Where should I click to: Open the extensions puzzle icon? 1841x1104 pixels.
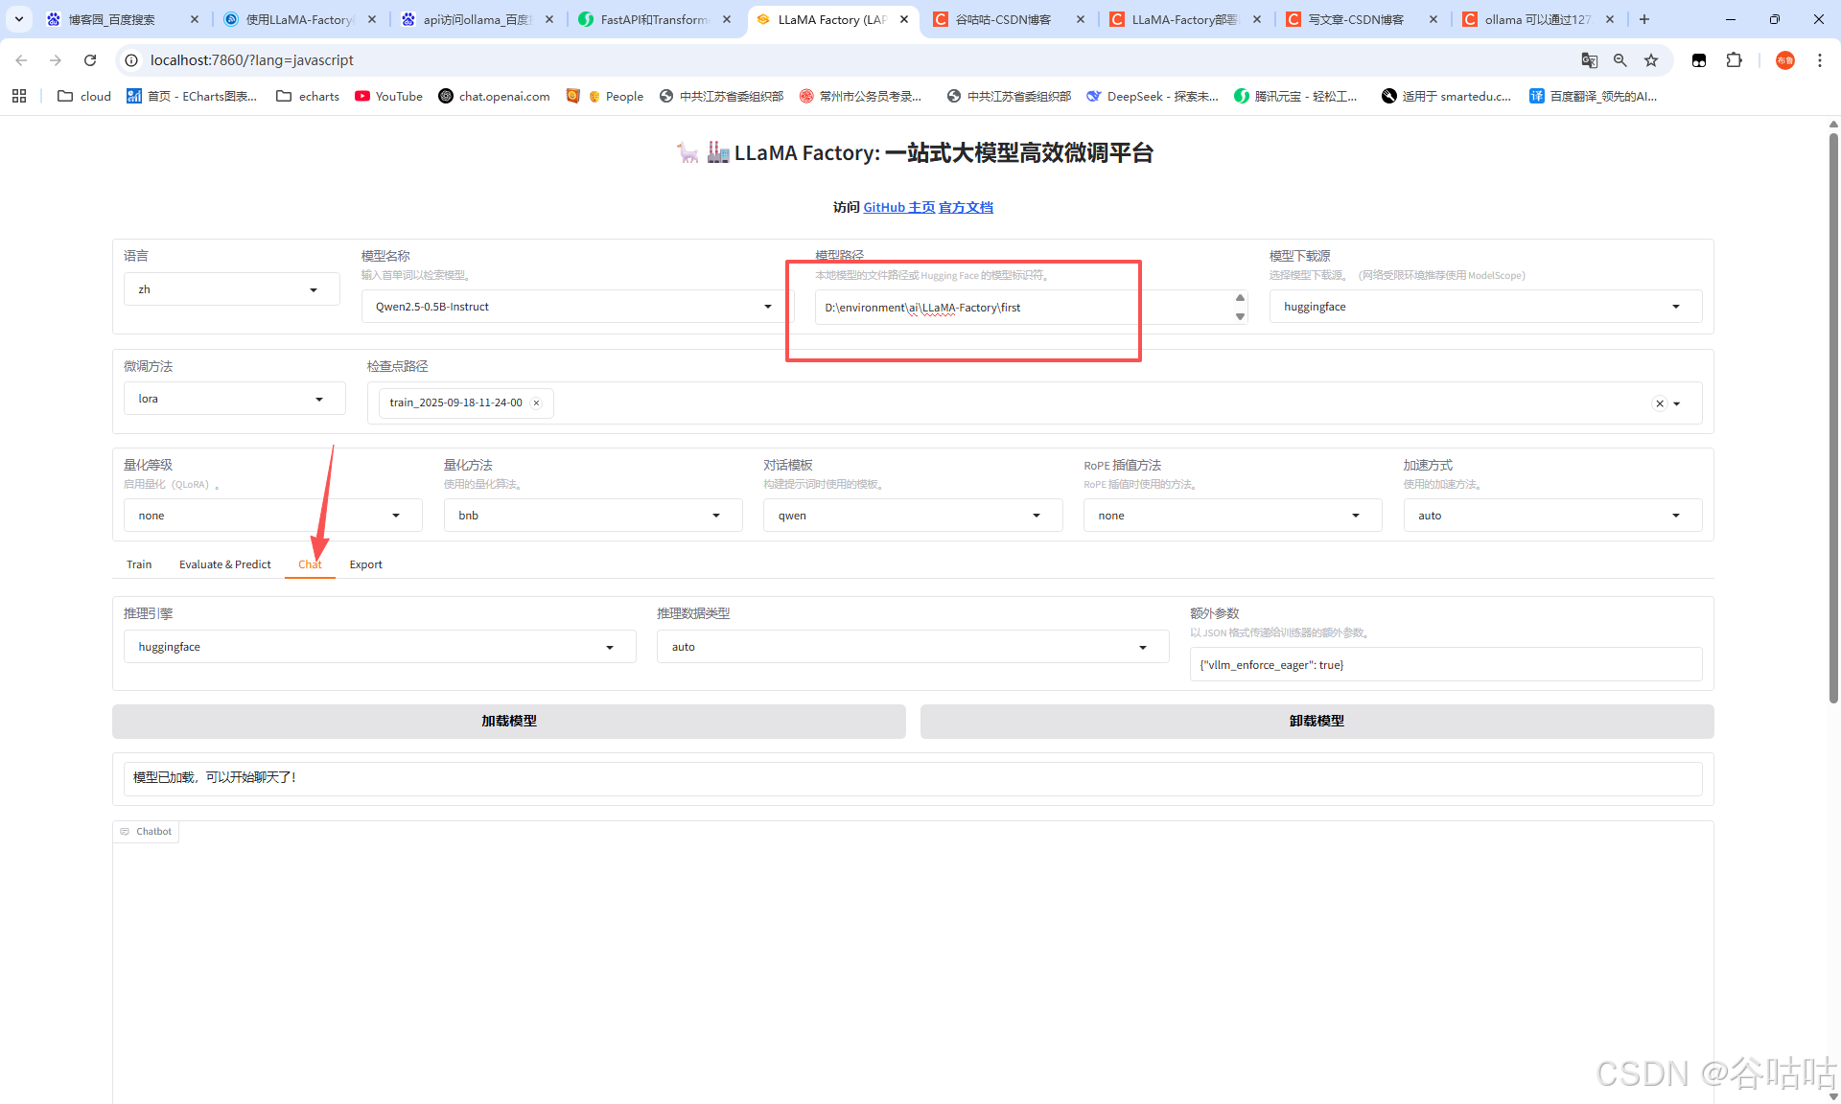(x=1734, y=60)
